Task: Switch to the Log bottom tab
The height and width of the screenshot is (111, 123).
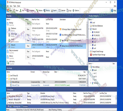Action: tap(10, 106)
